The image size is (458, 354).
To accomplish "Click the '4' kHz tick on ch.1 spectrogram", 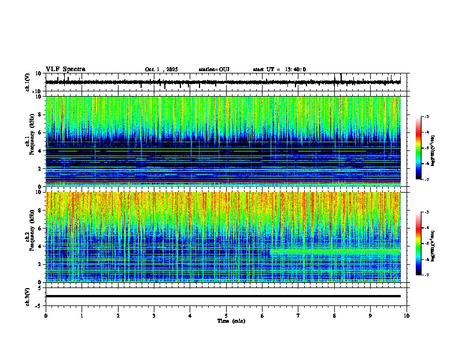I will coord(40,151).
